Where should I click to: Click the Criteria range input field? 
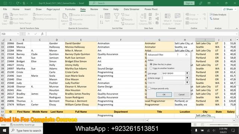pos(173,78)
